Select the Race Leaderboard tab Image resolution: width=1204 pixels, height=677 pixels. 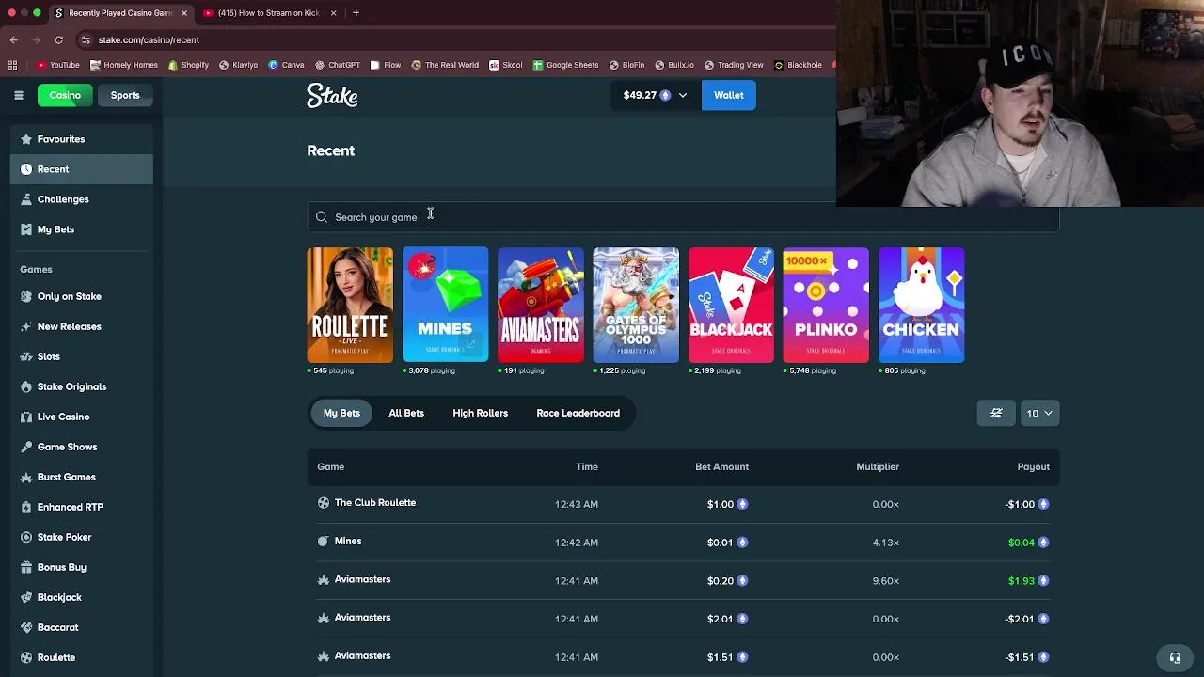[578, 413]
